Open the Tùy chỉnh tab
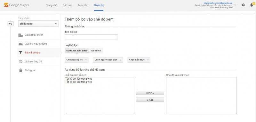The height and width of the screenshot is (122, 256). [83, 5]
